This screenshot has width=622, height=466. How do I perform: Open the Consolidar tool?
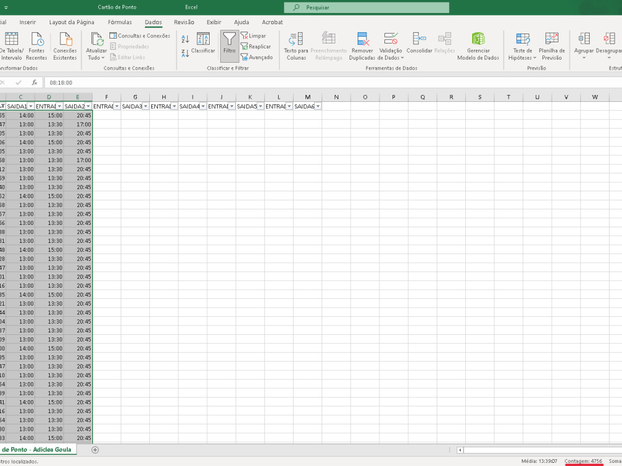tap(419, 43)
